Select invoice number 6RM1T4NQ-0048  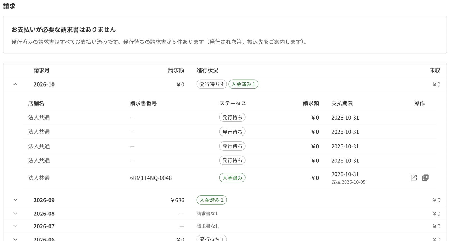pos(151,178)
